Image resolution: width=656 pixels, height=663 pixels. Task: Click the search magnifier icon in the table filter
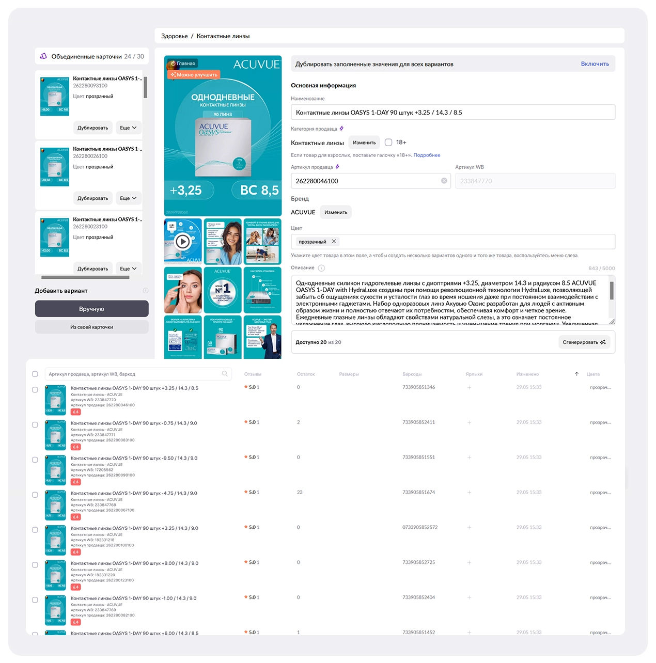point(225,374)
